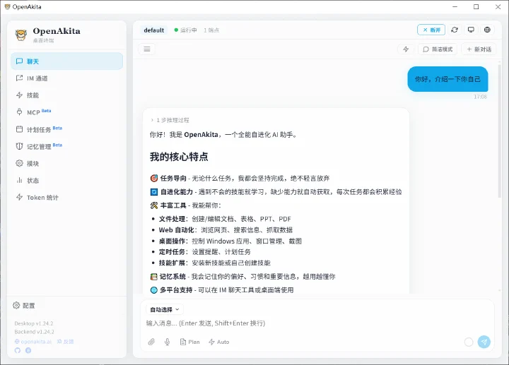Open the 模块 modules page
509x365 pixels.
tap(67, 163)
